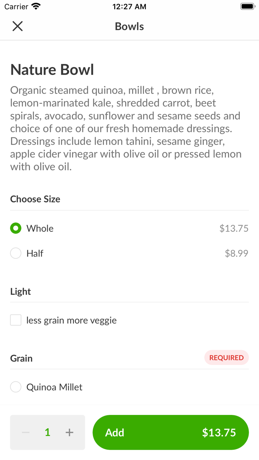Screen dimensions: 259x460
Task: Enable the less grain more veggie option
Action: click(x=16, y=319)
